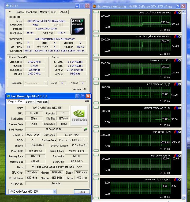190x202 pixels.
Task: Click the Driver field with ForceWare 185.81
Action: point(56,167)
